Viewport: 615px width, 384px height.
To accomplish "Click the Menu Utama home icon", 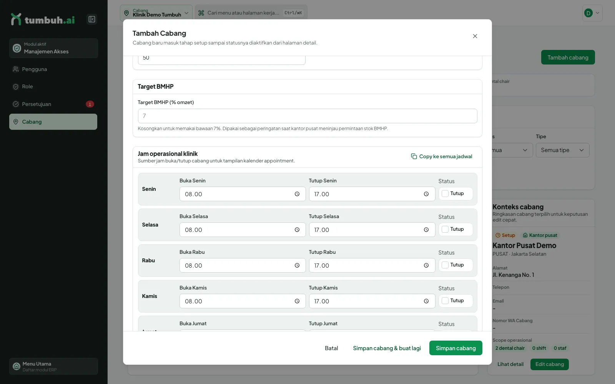I will coord(17,366).
